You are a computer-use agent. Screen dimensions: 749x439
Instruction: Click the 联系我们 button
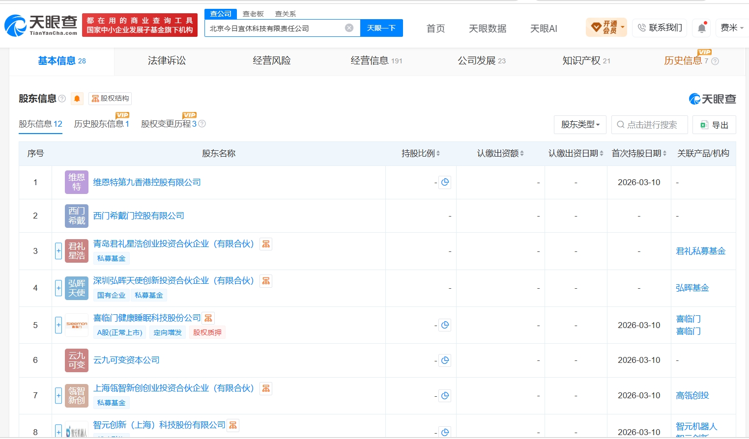(x=660, y=28)
